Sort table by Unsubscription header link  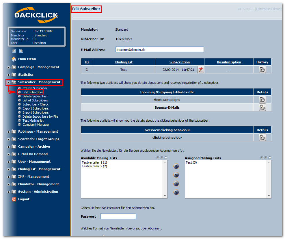click(x=229, y=62)
